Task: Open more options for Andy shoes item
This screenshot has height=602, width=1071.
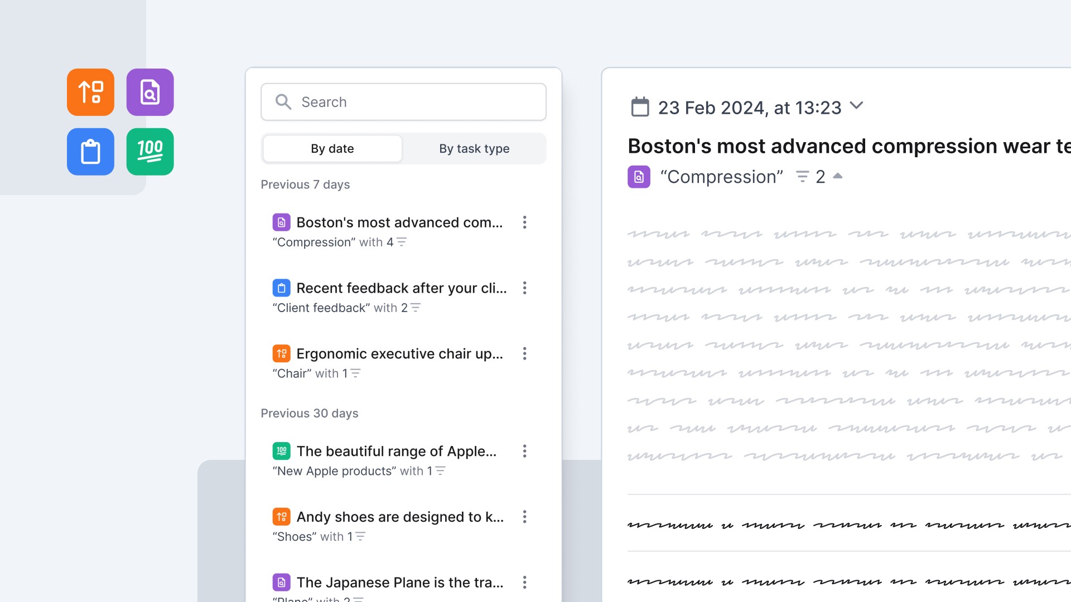Action: coord(524,517)
